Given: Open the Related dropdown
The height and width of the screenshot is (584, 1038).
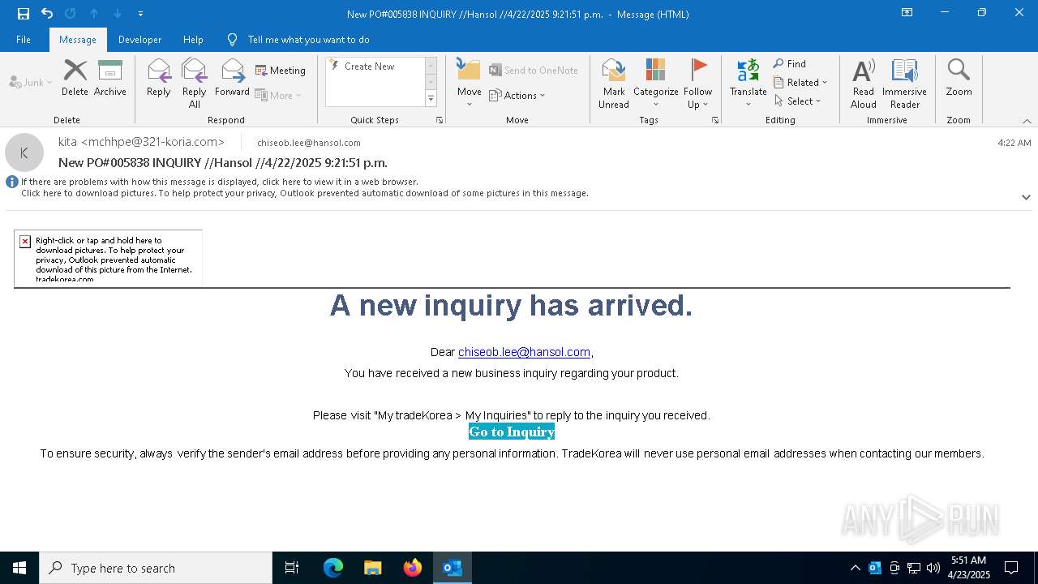Looking at the screenshot, I should pos(800,83).
